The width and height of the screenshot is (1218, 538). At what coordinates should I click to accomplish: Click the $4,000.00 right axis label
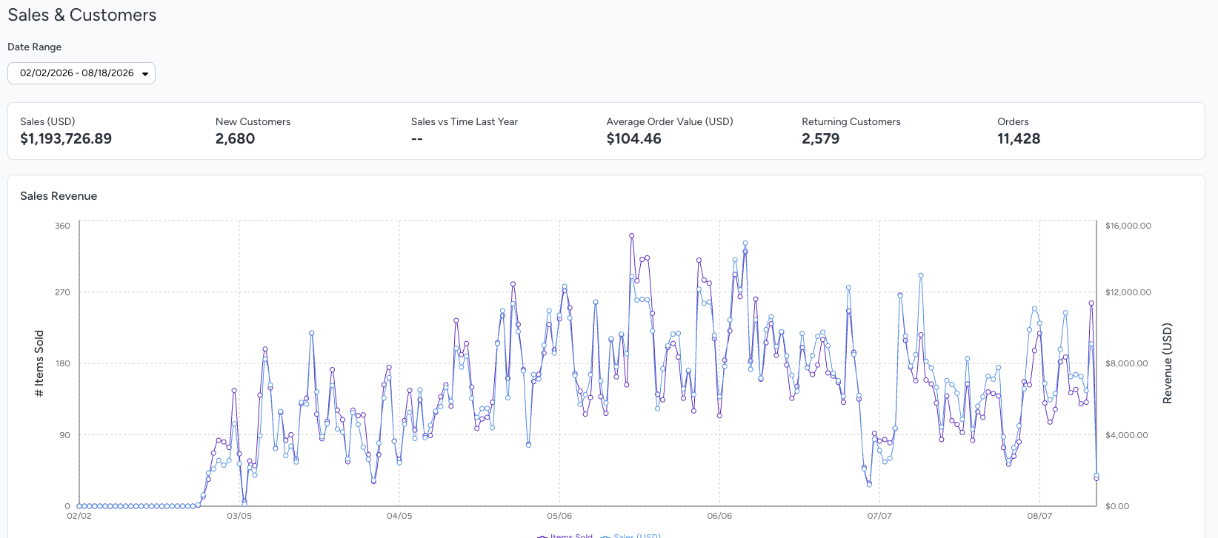[x=1127, y=435]
